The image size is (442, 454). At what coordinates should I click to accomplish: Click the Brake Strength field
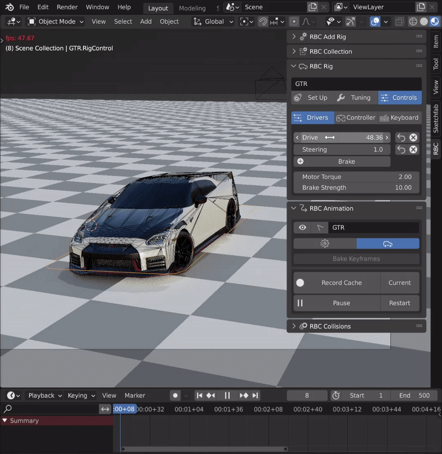[356, 187]
